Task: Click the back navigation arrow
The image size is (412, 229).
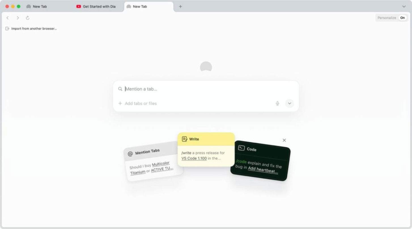Action: 7,18
